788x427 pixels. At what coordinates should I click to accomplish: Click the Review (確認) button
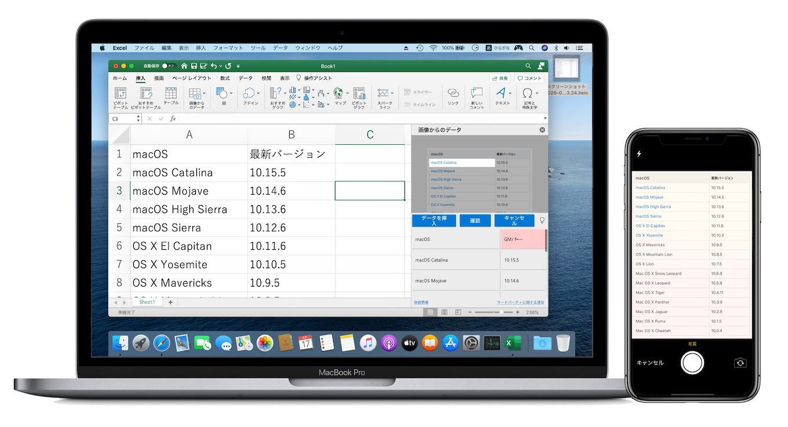click(x=475, y=221)
